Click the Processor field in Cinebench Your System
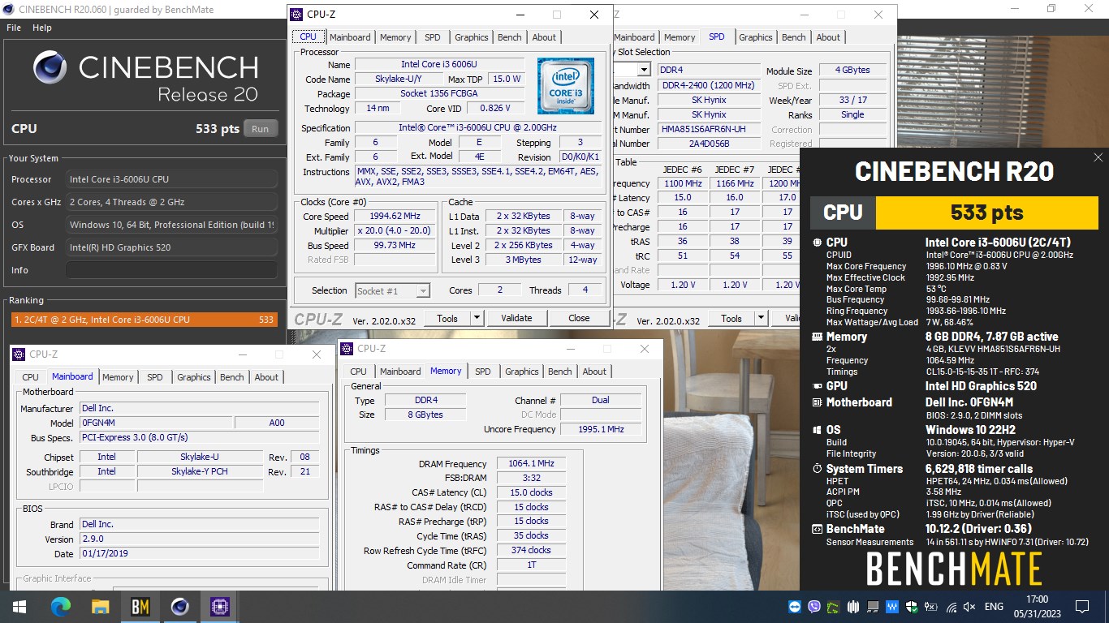The height and width of the screenshot is (623, 1109). (170, 179)
